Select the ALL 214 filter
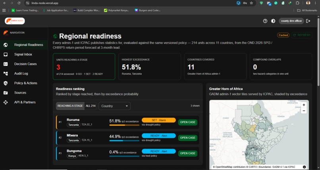The width and height of the screenshot is (320, 170). coord(91,106)
